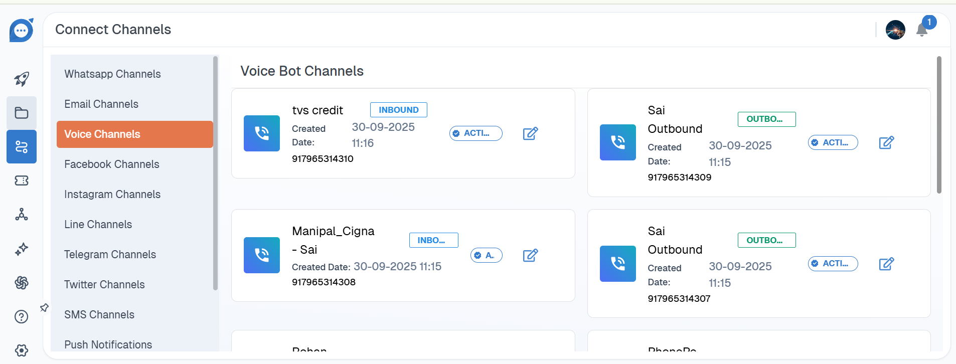Click the notification bell icon
Viewport: 956px width, 364px height.
point(922,30)
